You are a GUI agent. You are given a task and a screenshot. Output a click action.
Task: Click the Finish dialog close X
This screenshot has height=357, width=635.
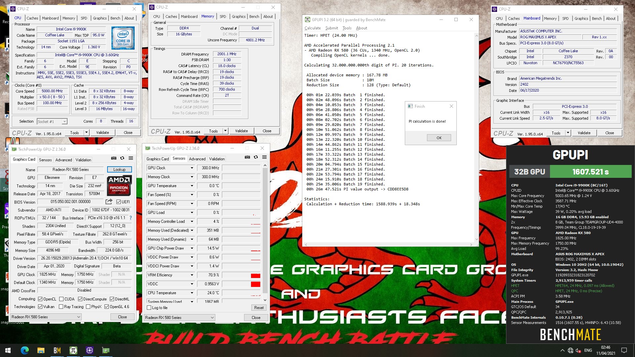pyautogui.click(x=451, y=106)
